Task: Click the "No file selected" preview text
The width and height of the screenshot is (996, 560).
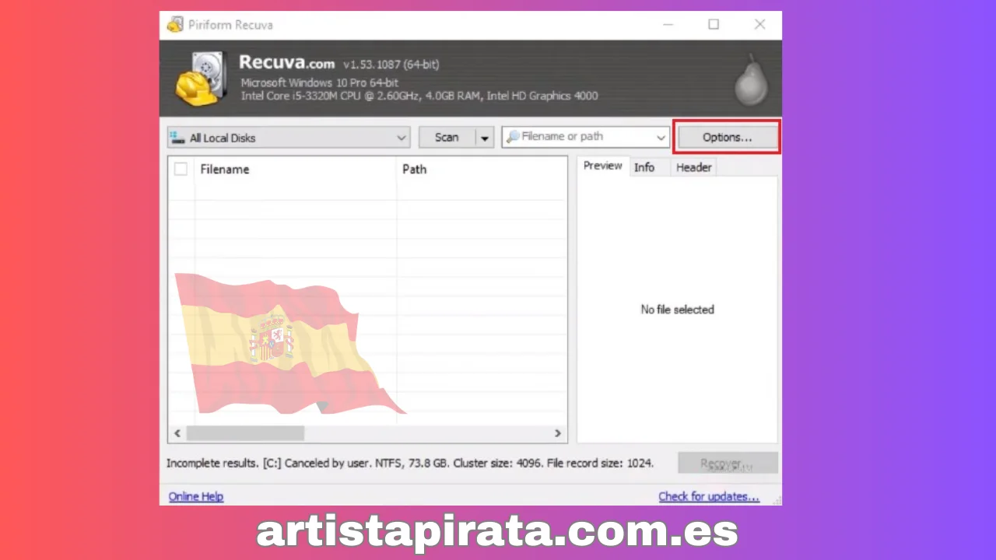Action: (x=677, y=310)
